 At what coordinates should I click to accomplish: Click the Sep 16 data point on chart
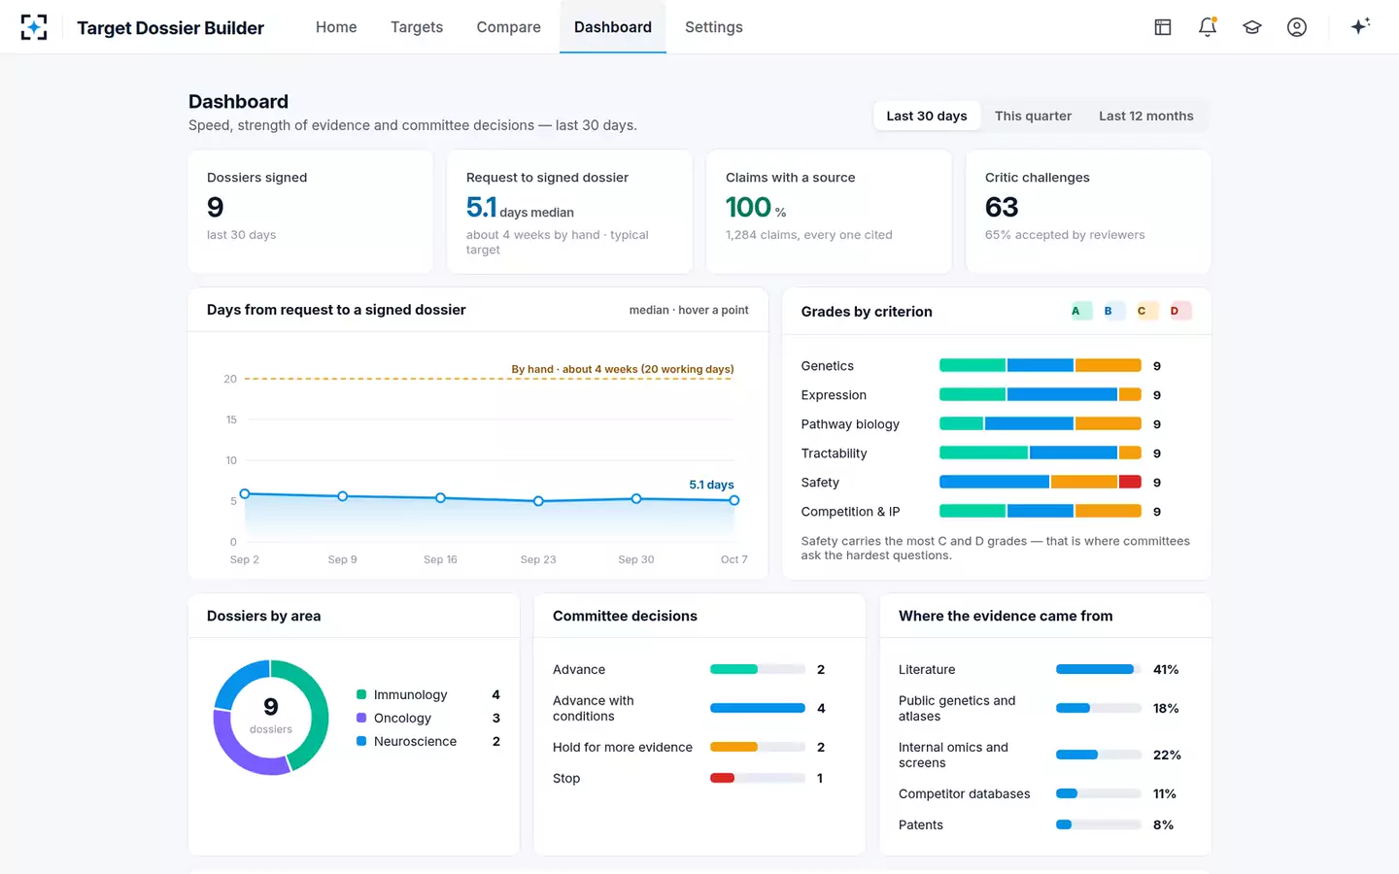coord(440,498)
